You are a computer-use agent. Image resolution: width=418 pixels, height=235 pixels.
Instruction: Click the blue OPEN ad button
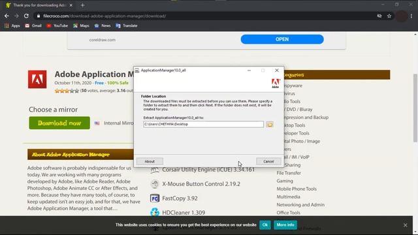click(x=282, y=39)
